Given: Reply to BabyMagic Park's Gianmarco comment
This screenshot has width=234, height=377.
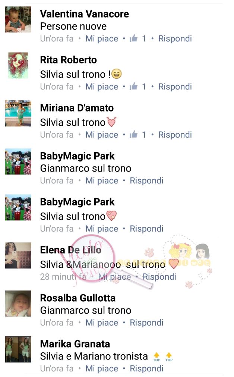Looking at the screenshot, I should (x=146, y=180).
